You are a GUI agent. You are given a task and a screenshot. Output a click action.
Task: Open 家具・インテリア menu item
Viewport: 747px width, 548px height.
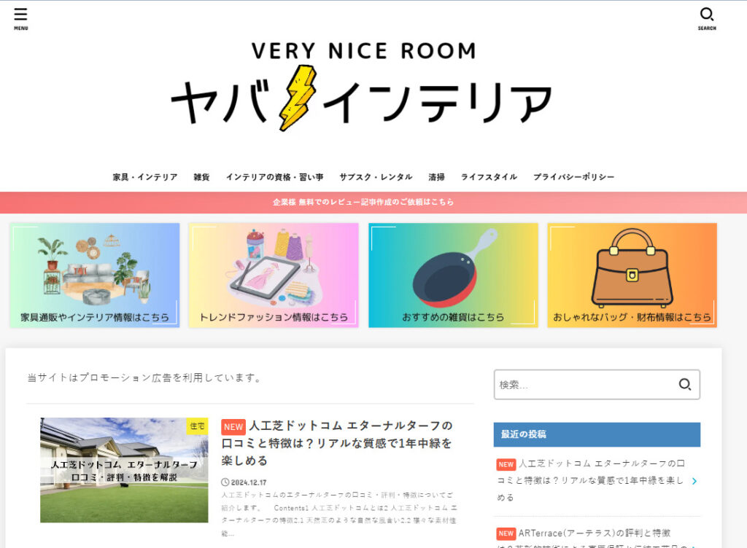tap(145, 177)
